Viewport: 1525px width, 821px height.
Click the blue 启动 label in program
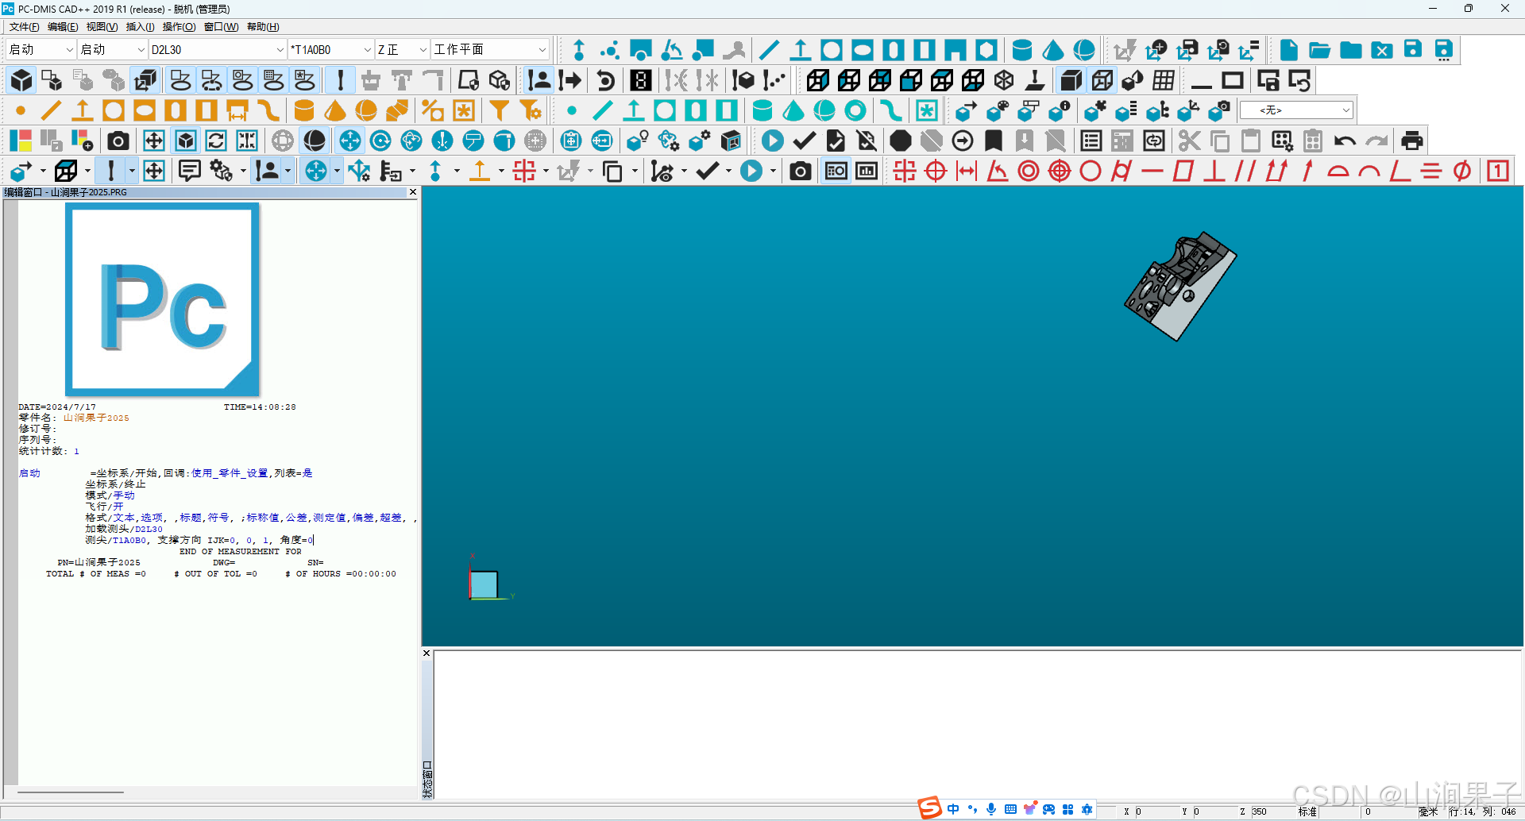pyautogui.click(x=29, y=473)
